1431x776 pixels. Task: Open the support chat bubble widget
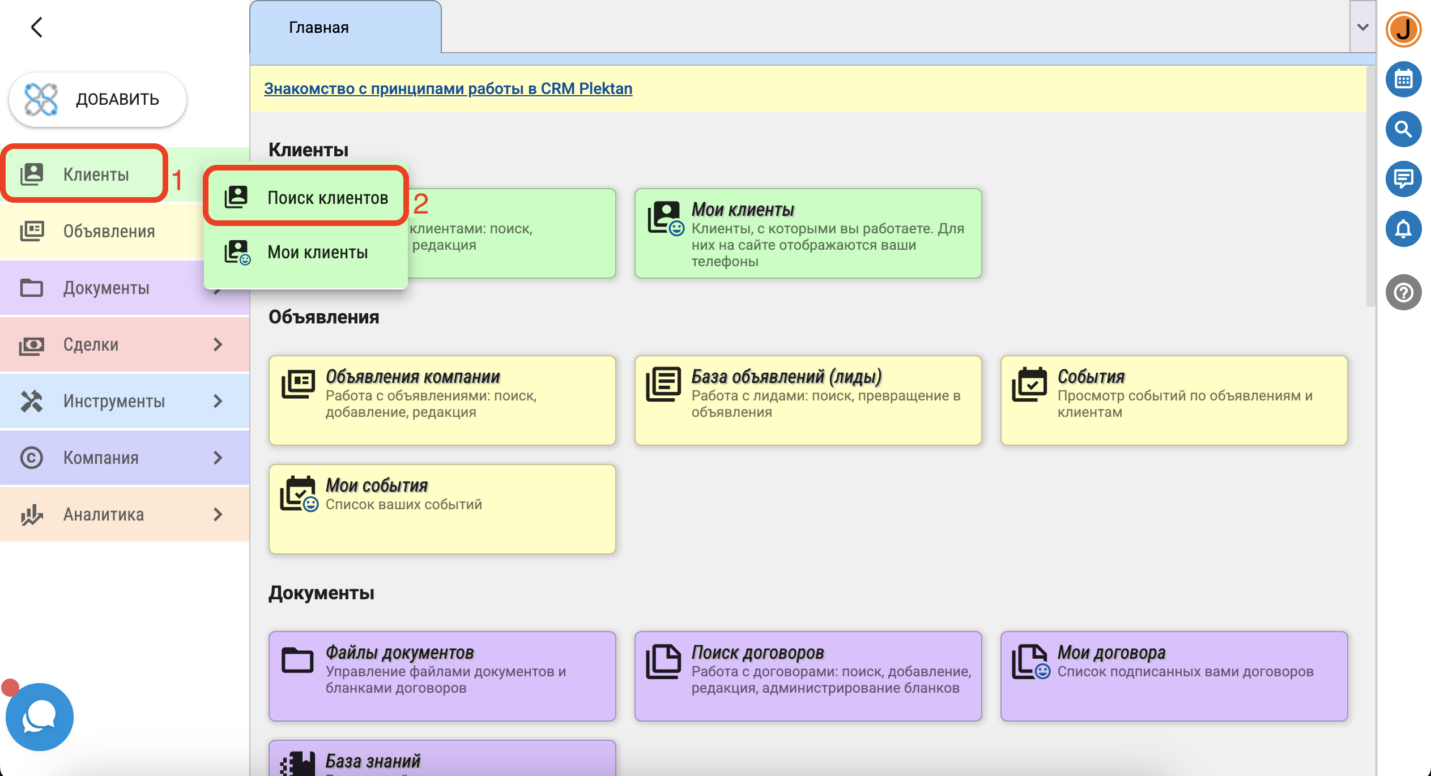pos(40,717)
